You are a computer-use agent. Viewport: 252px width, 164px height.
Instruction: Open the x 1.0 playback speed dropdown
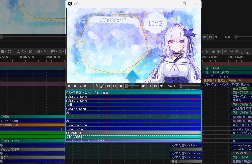tap(86, 86)
